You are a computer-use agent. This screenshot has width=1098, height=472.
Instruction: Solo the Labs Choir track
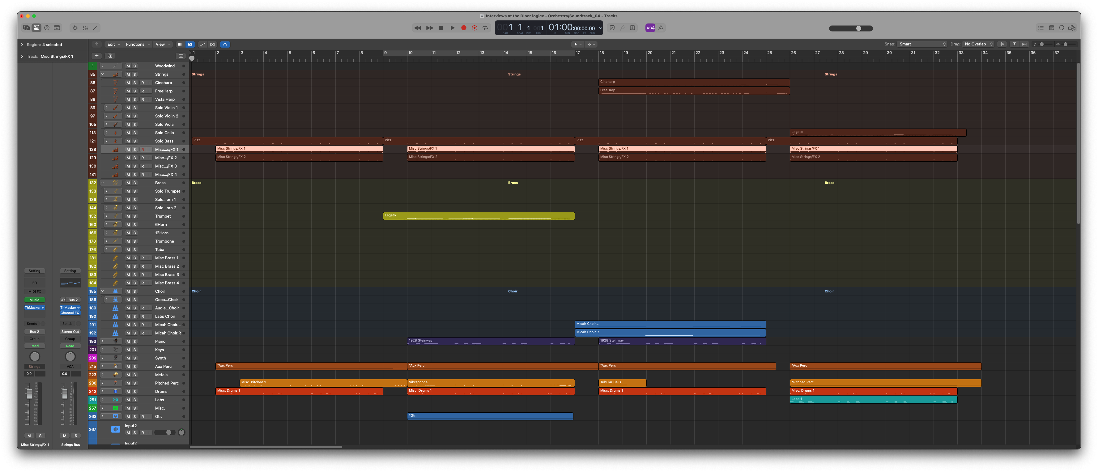click(x=135, y=317)
